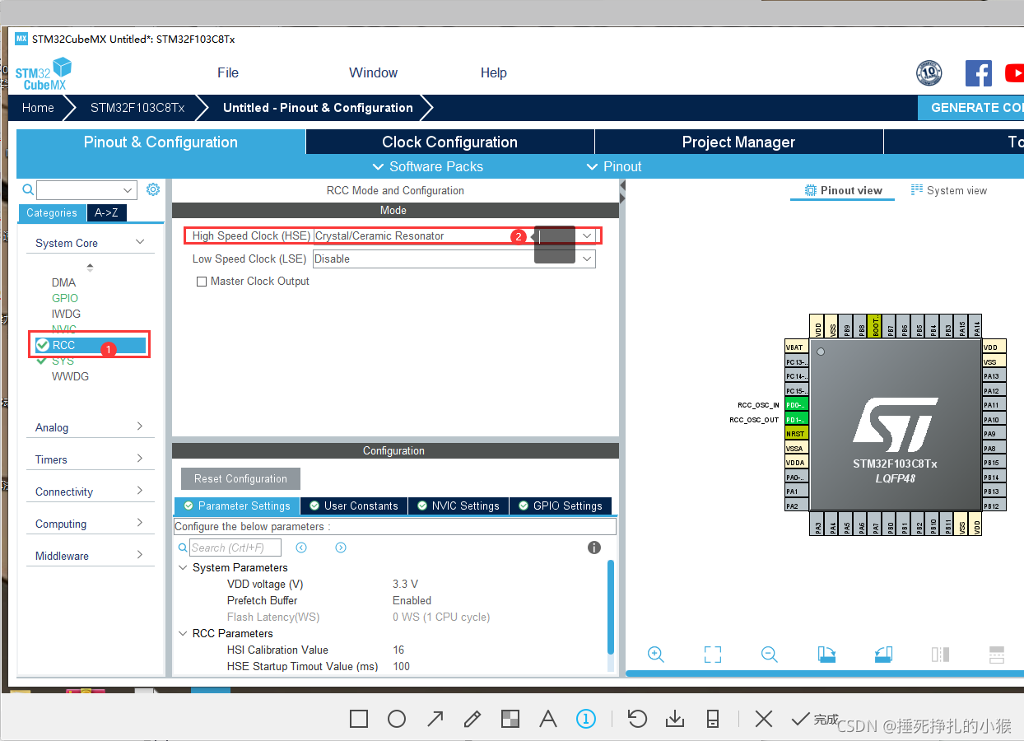
Task: Select the numbered marker tool
Action: [x=585, y=719]
